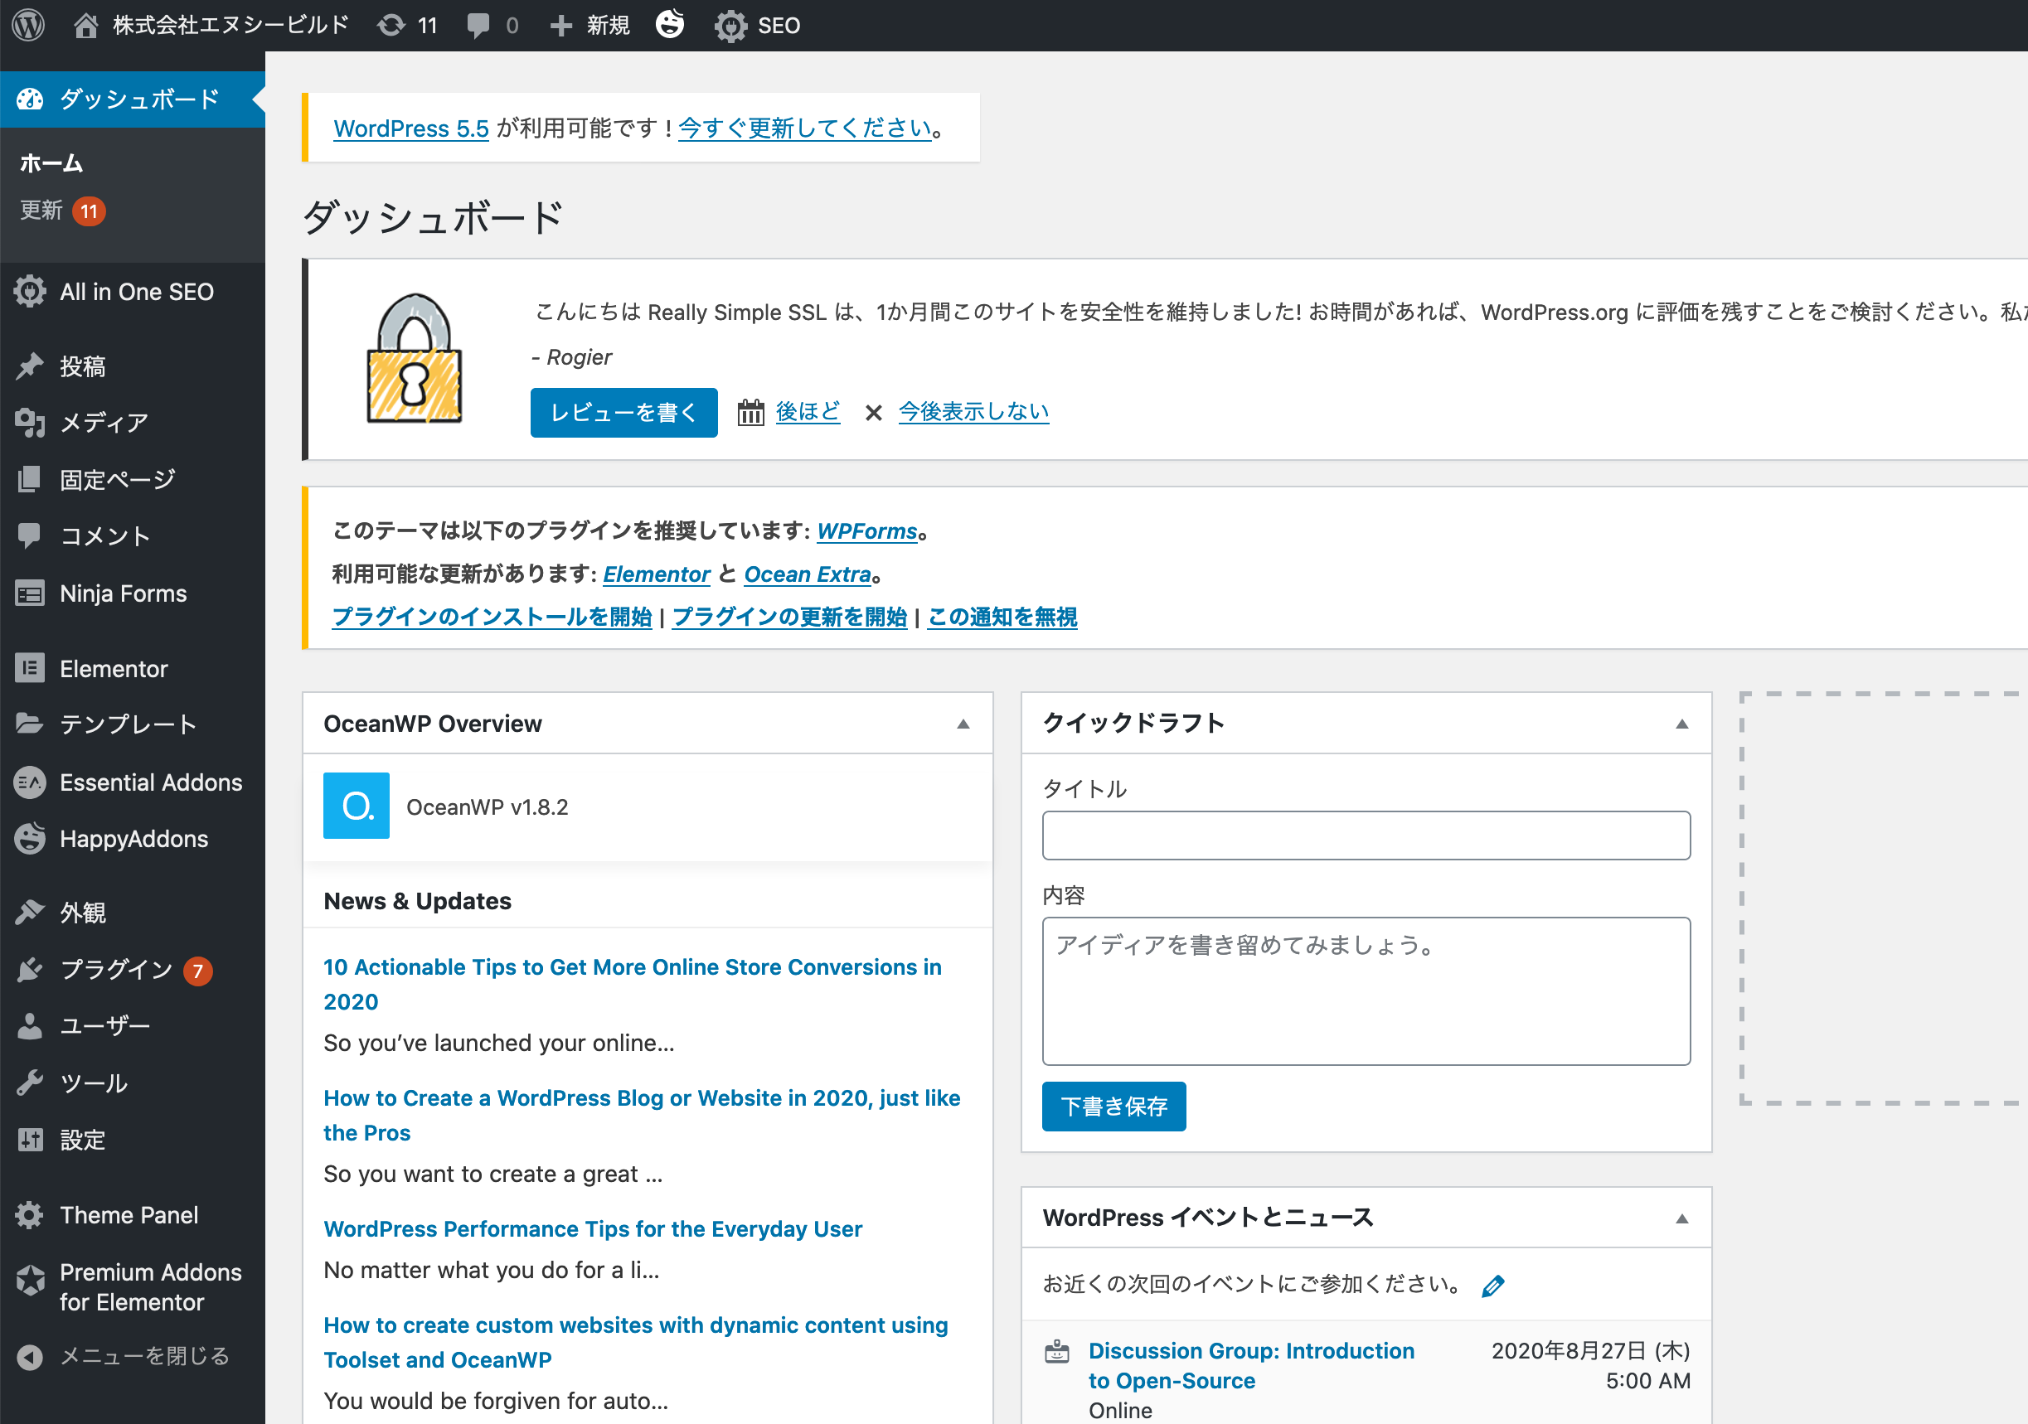Click the OceanWP logo tile

coord(356,805)
